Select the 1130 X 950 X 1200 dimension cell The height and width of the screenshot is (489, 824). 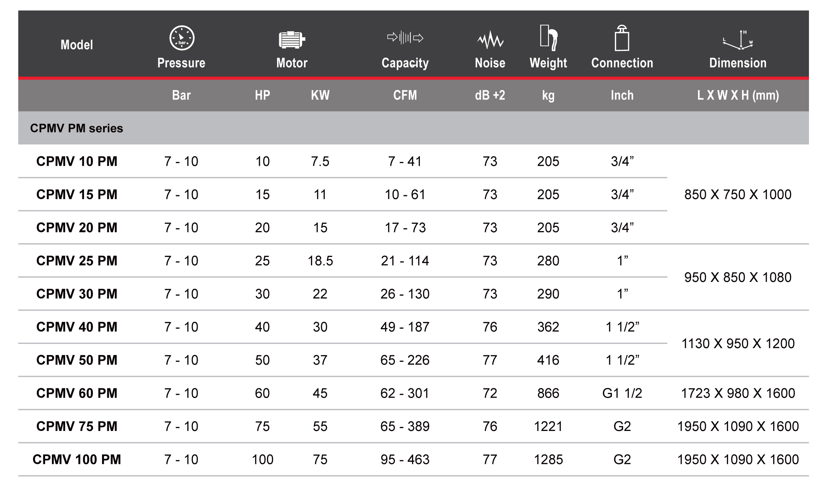(738, 344)
